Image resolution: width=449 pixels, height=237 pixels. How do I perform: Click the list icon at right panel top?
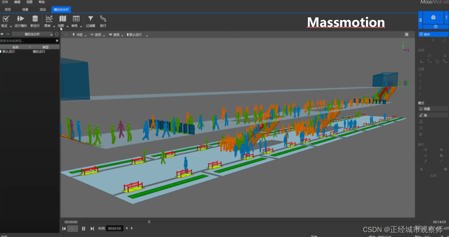420,20
